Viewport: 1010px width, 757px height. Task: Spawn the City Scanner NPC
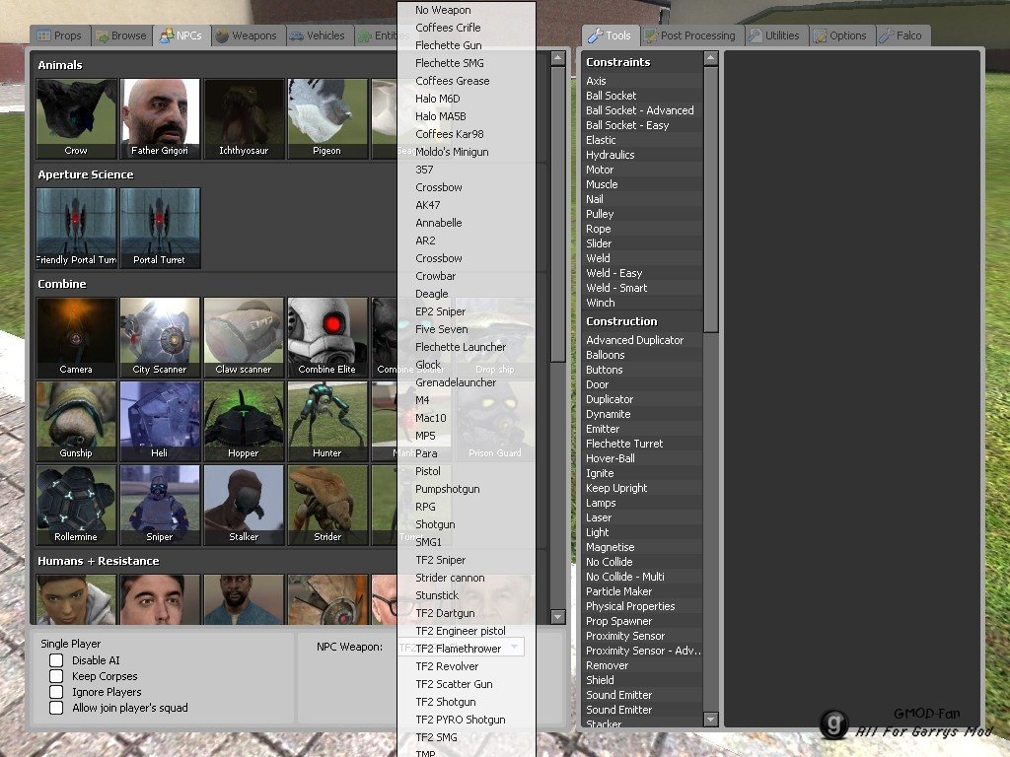[160, 337]
